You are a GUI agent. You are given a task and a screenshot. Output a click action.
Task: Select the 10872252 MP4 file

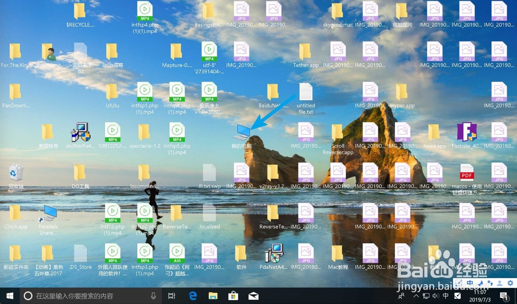(x=113, y=136)
